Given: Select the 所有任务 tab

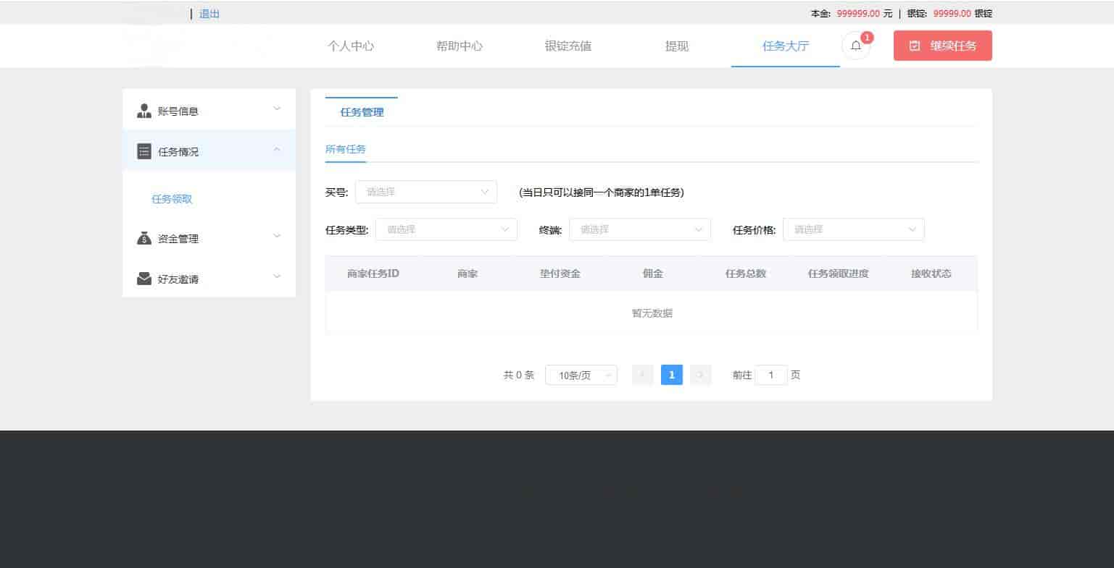Looking at the screenshot, I should click(346, 149).
